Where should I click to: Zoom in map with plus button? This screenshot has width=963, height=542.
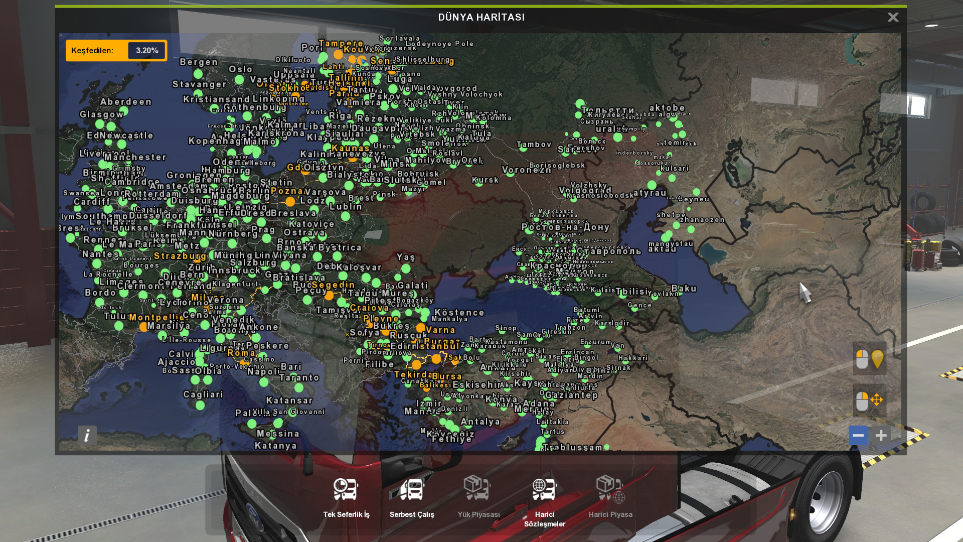(881, 436)
